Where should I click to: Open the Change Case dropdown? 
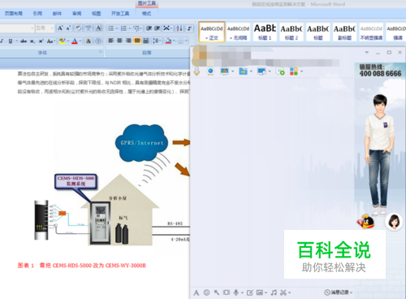pyautogui.click(x=50, y=41)
